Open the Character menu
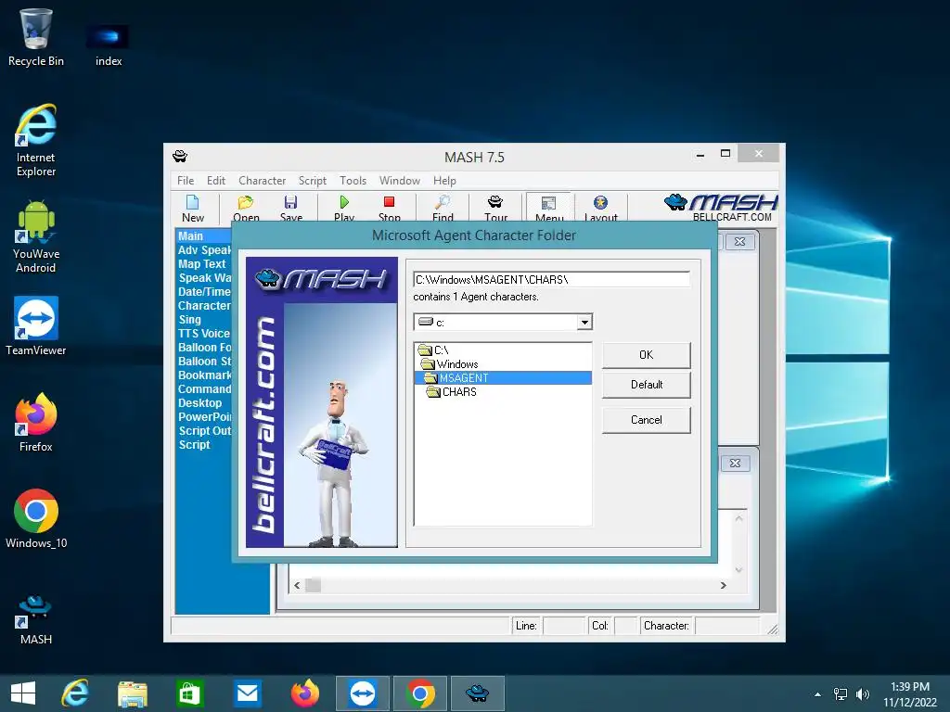 pos(262,181)
